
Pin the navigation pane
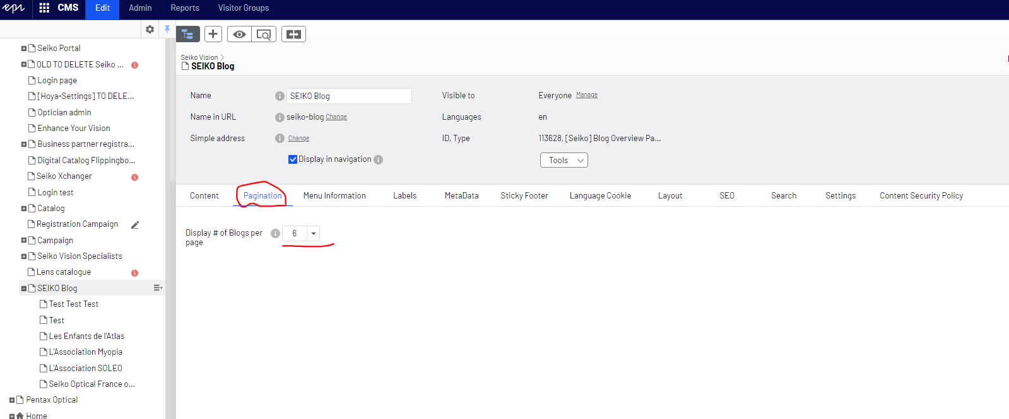tap(167, 29)
